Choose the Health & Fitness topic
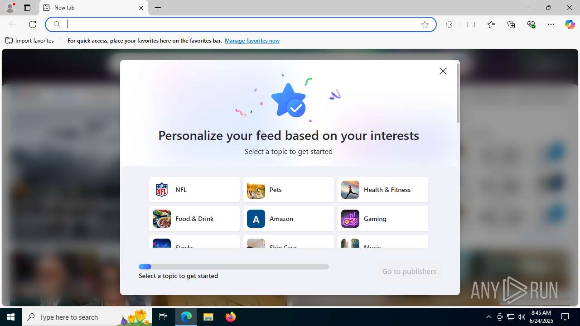This screenshot has width=580, height=326. [x=383, y=190]
